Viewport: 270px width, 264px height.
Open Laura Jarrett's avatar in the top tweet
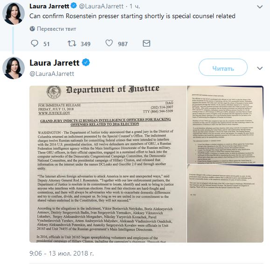click(x=14, y=14)
